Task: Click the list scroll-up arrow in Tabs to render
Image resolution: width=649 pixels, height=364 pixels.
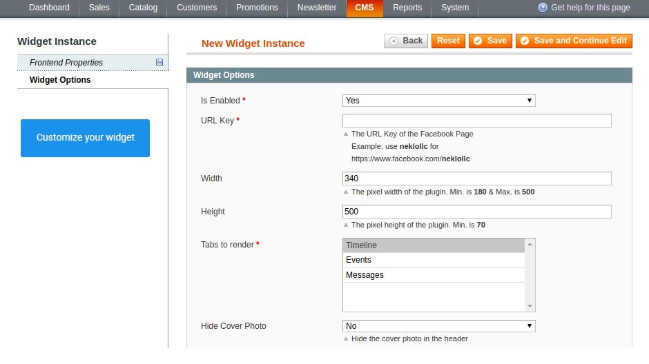Action: 530,244
